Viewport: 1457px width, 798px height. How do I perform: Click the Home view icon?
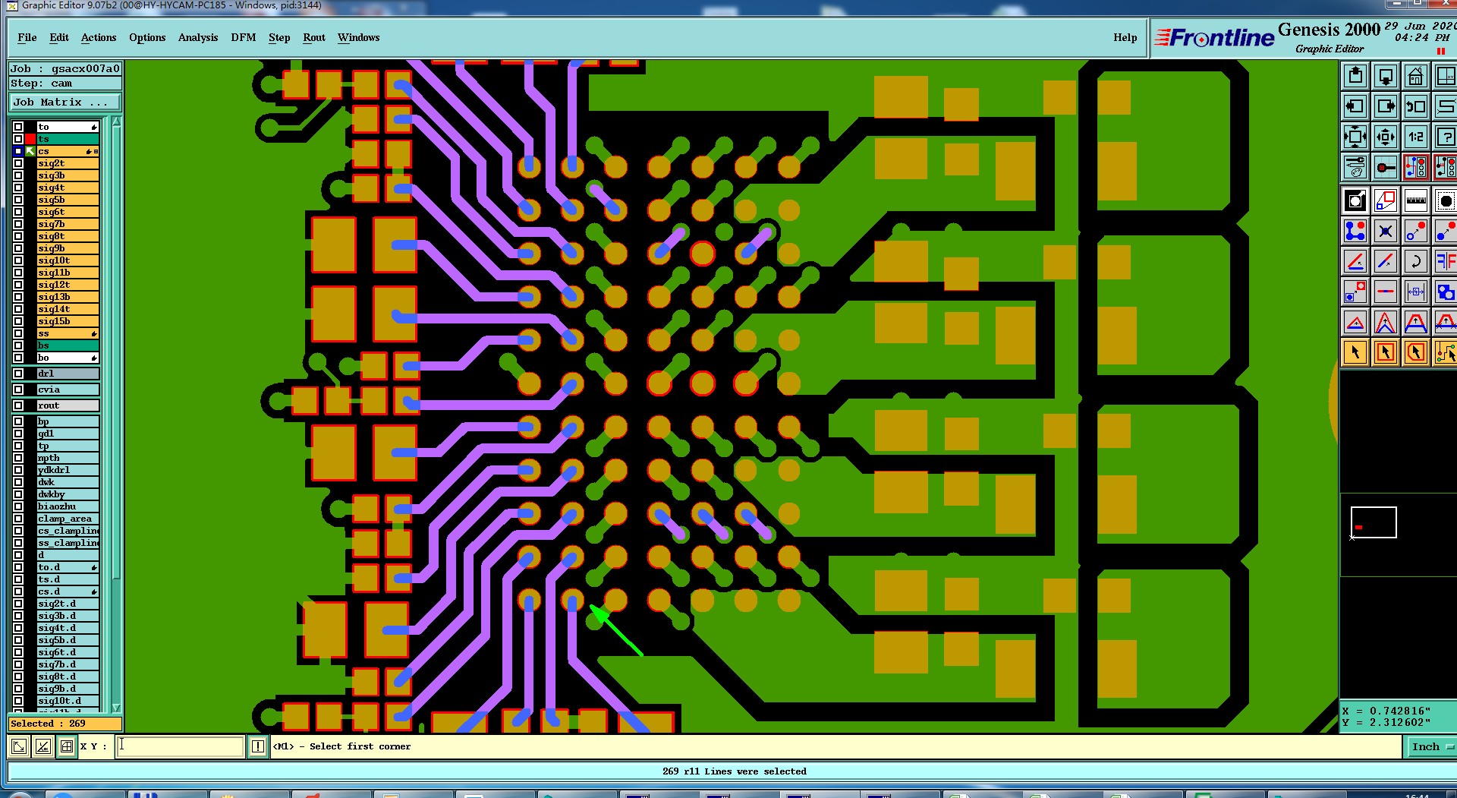coord(1415,76)
